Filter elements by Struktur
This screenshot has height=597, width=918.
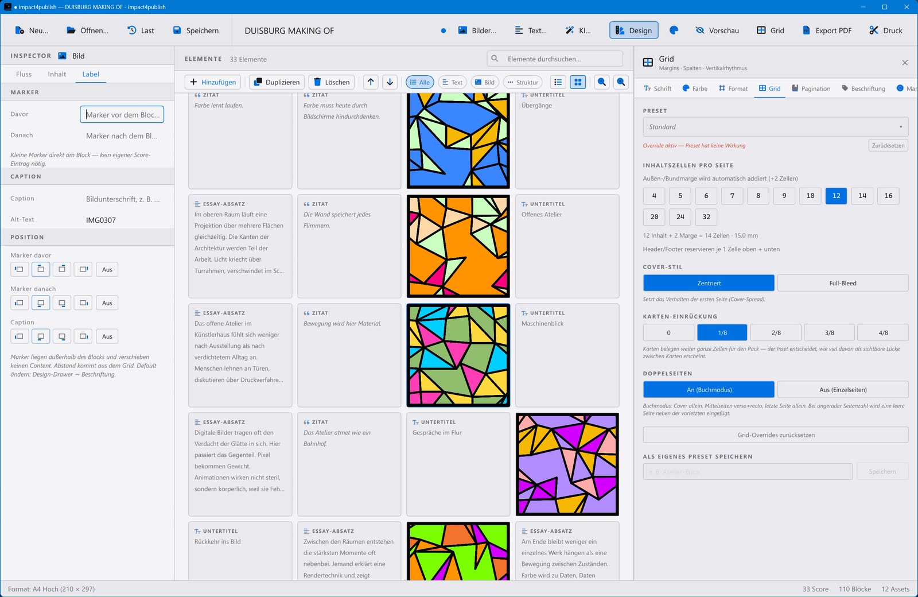point(523,82)
